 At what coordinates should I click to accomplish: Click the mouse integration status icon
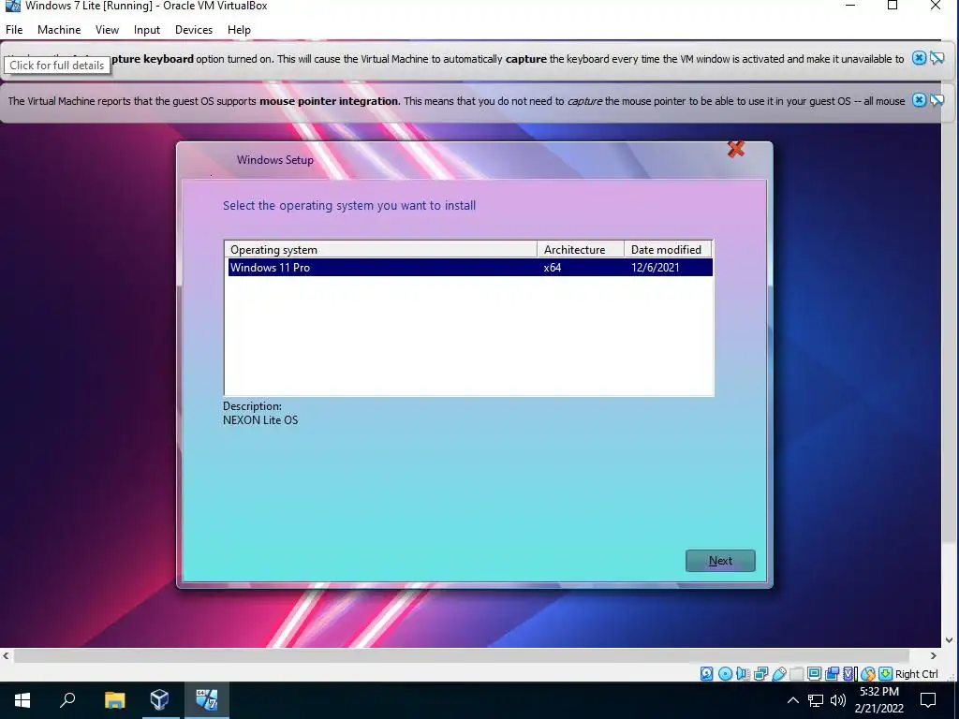pos(868,674)
